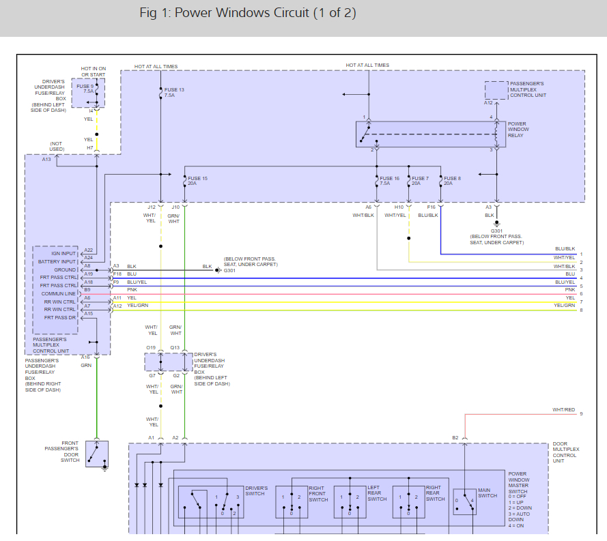Click the Driver's Switch symbol
This screenshot has width=607, height=541.
(210, 502)
